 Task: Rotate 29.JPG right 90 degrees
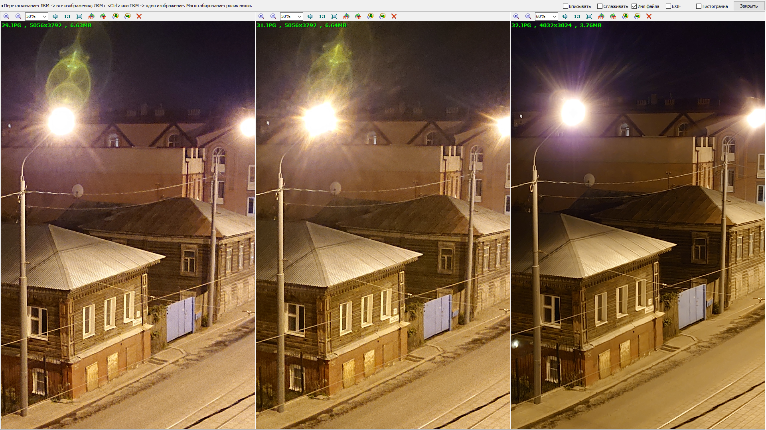click(x=103, y=16)
